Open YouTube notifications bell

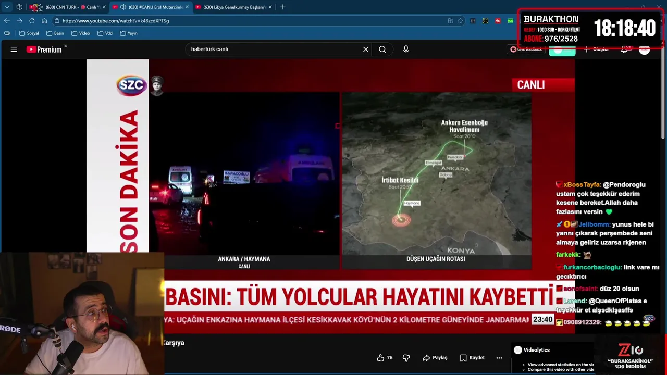624,49
